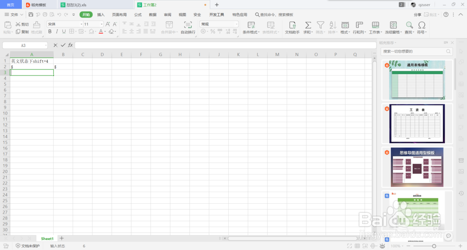
Task: Open the 工资表 template thumbnail
Action: coord(417,124)
